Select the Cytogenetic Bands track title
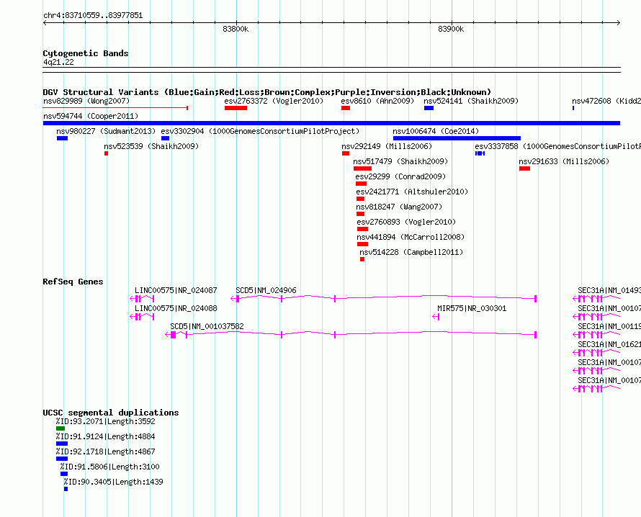The image size is (641, 517). point(86,53)
